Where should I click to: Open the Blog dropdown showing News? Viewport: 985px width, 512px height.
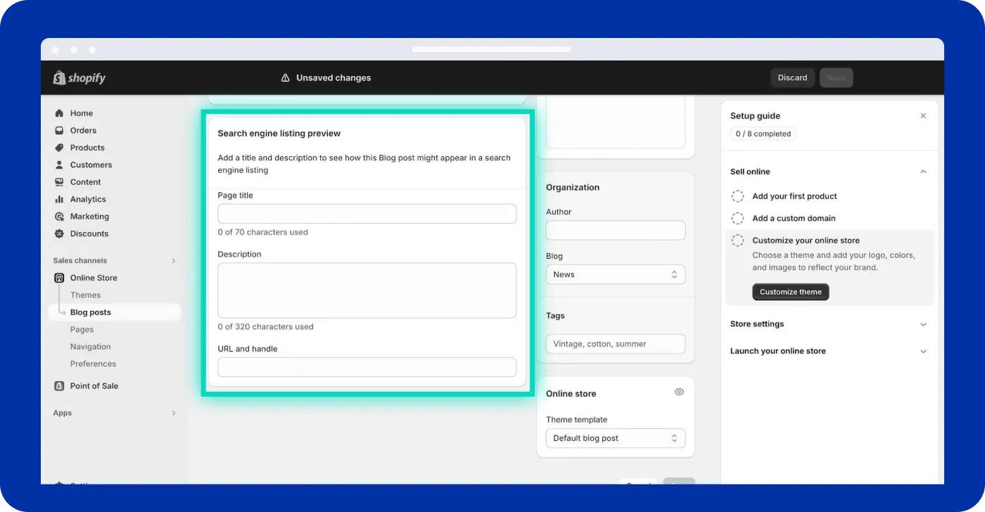tap(615, 274)
